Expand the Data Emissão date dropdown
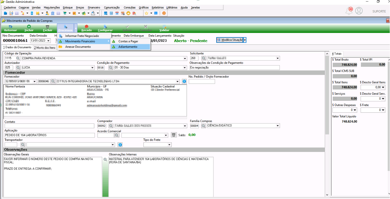 [x=49, y=41]
